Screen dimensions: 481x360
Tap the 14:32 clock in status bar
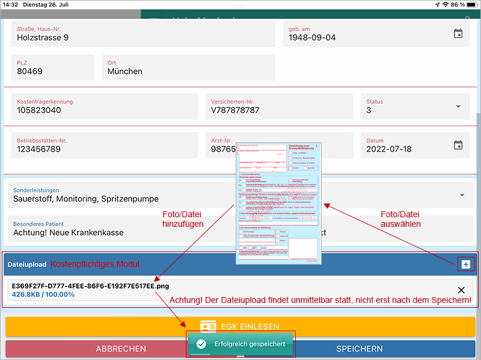click(x=10, y=5)
